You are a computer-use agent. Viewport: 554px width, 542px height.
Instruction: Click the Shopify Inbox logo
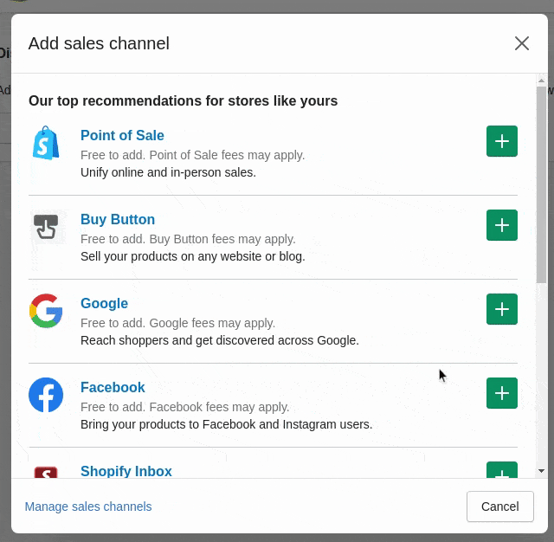pyautogui.click(x=46, y=472)
